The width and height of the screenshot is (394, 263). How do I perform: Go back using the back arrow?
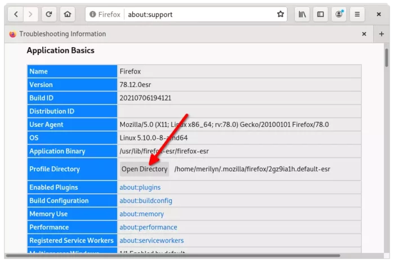pyautogui.click(x=16, y=14)
